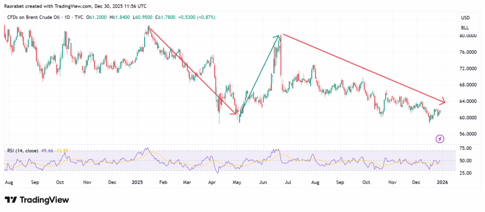485x212 pixels.
Task: Click the 2026 marker on time axis
Action: click(440, 182)
